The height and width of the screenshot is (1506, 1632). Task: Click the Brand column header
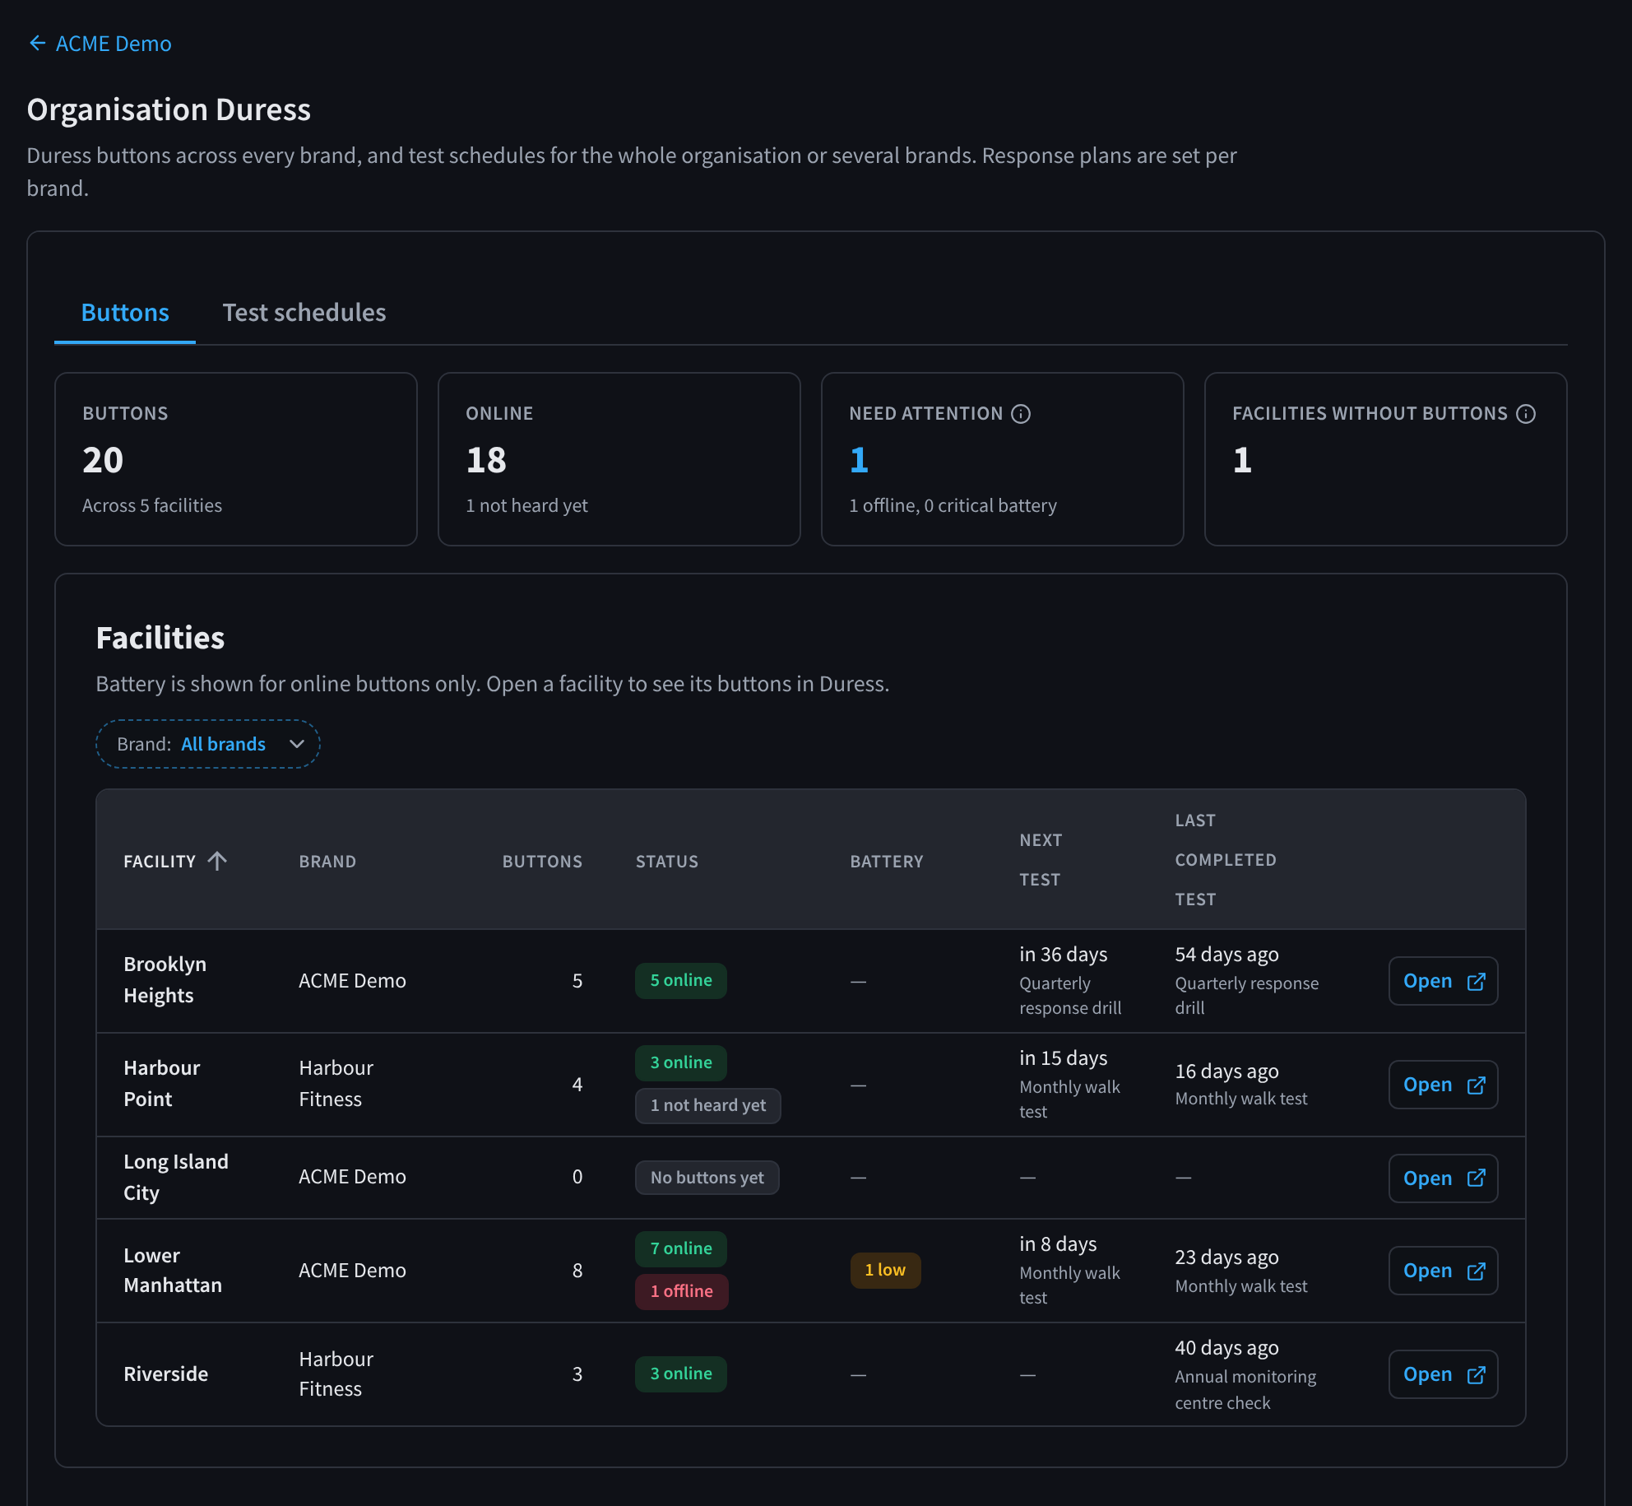click(x=327, y=861)
